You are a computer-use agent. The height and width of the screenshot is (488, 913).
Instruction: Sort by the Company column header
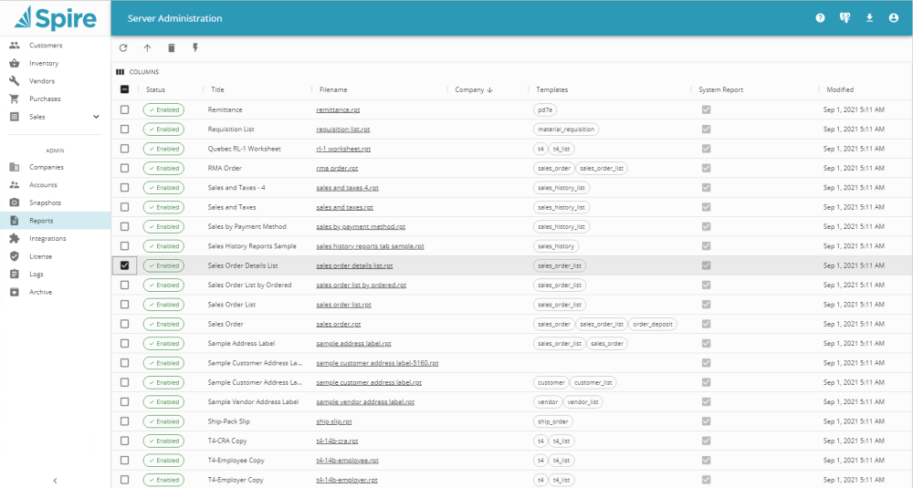[473, 89]
